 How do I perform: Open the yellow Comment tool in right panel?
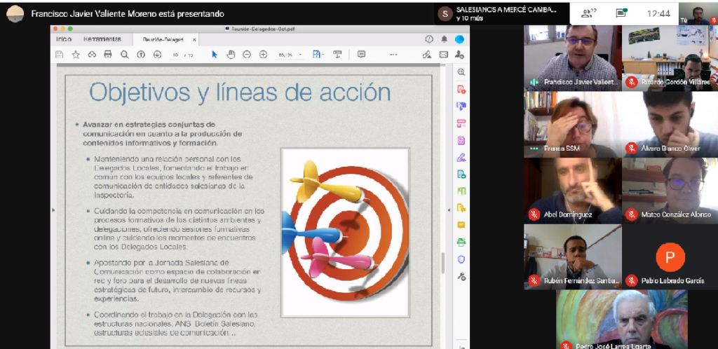(461, 225)
